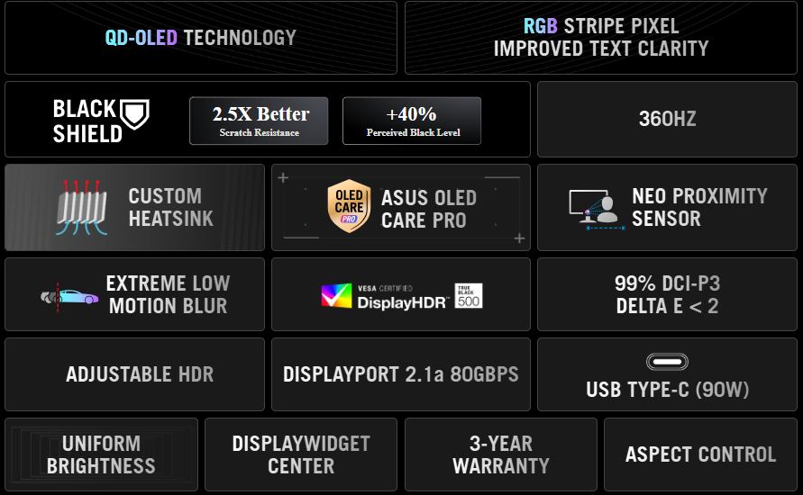Click the True Black 500 badge
Image resolution: width=803 pixels, height=495 pixels.
coord(469,295)
